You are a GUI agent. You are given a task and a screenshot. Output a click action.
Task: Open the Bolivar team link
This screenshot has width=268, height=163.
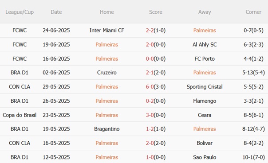point(205,143)
